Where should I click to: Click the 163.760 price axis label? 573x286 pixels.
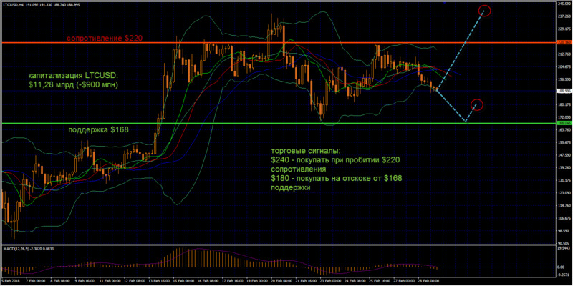point(564,130)
